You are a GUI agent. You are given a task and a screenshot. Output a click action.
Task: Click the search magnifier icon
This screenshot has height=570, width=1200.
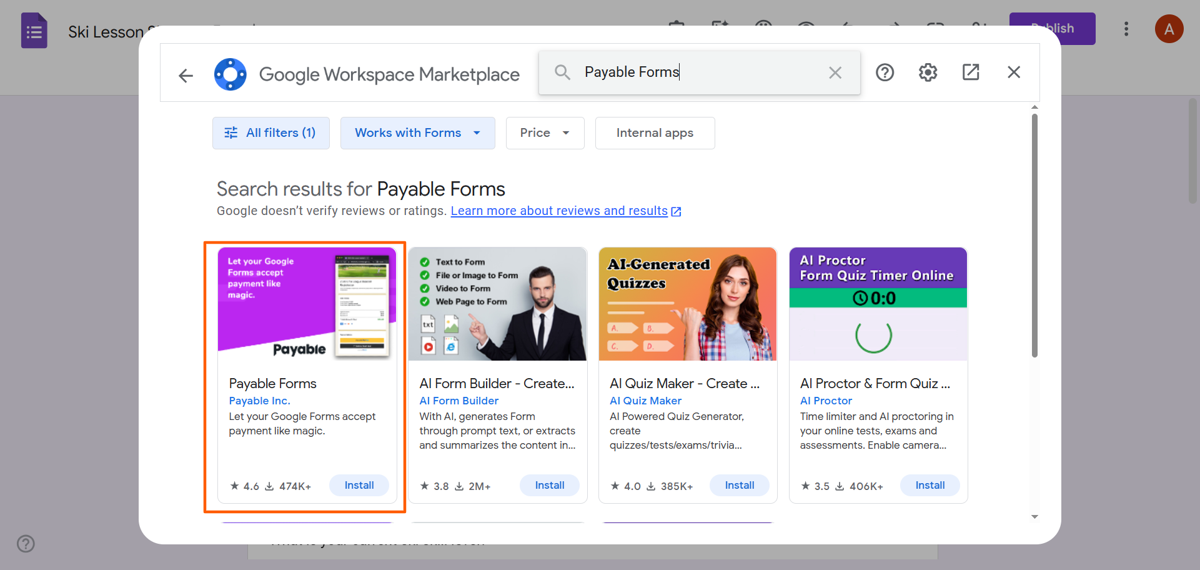coord(562,72)
